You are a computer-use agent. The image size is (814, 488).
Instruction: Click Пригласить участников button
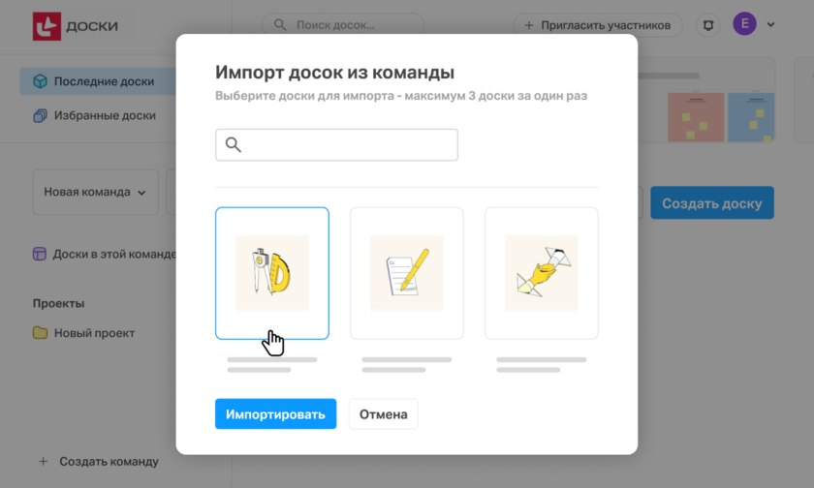point(598,25)
